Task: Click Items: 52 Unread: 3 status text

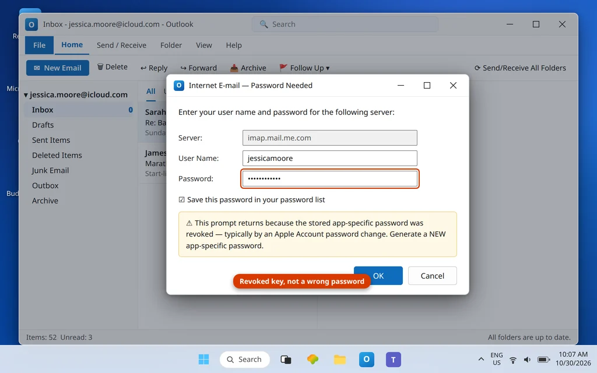Action: 59,337
